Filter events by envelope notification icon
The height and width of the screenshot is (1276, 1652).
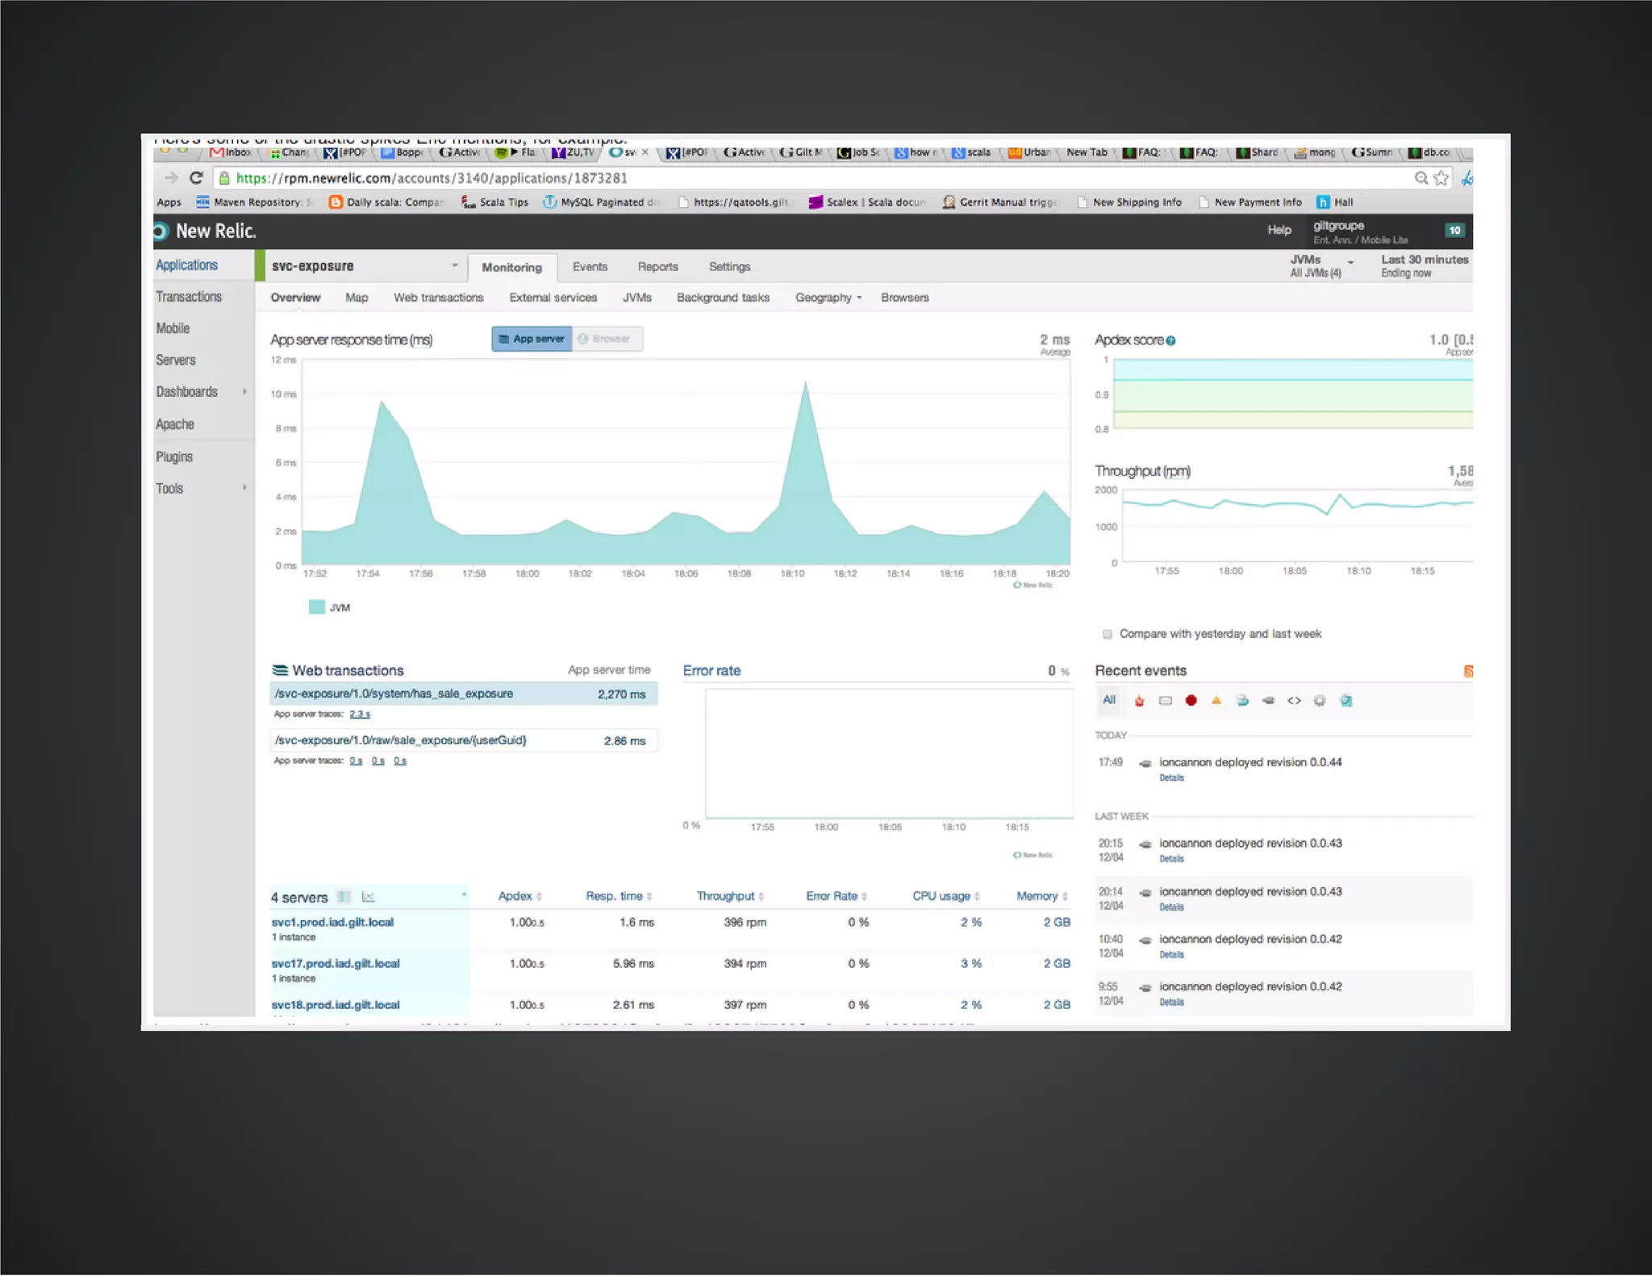coord(1165,700)
